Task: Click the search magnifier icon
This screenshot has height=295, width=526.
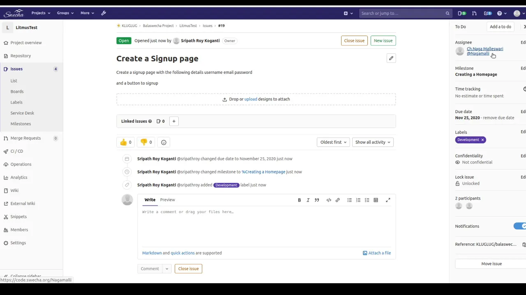Action: [x=448, y=13]
